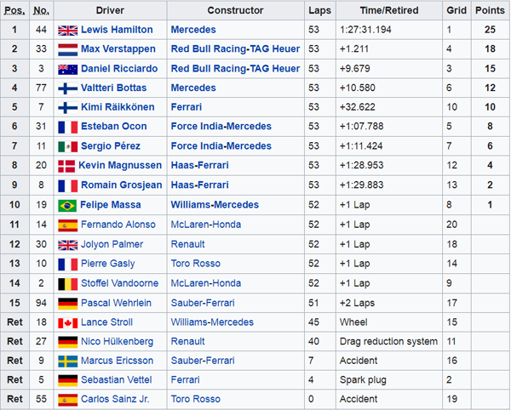The height and width of the screenshot is (410, 511).
Task: Click the French flag beside Romain Grosjean
Action: pos(68,185)
